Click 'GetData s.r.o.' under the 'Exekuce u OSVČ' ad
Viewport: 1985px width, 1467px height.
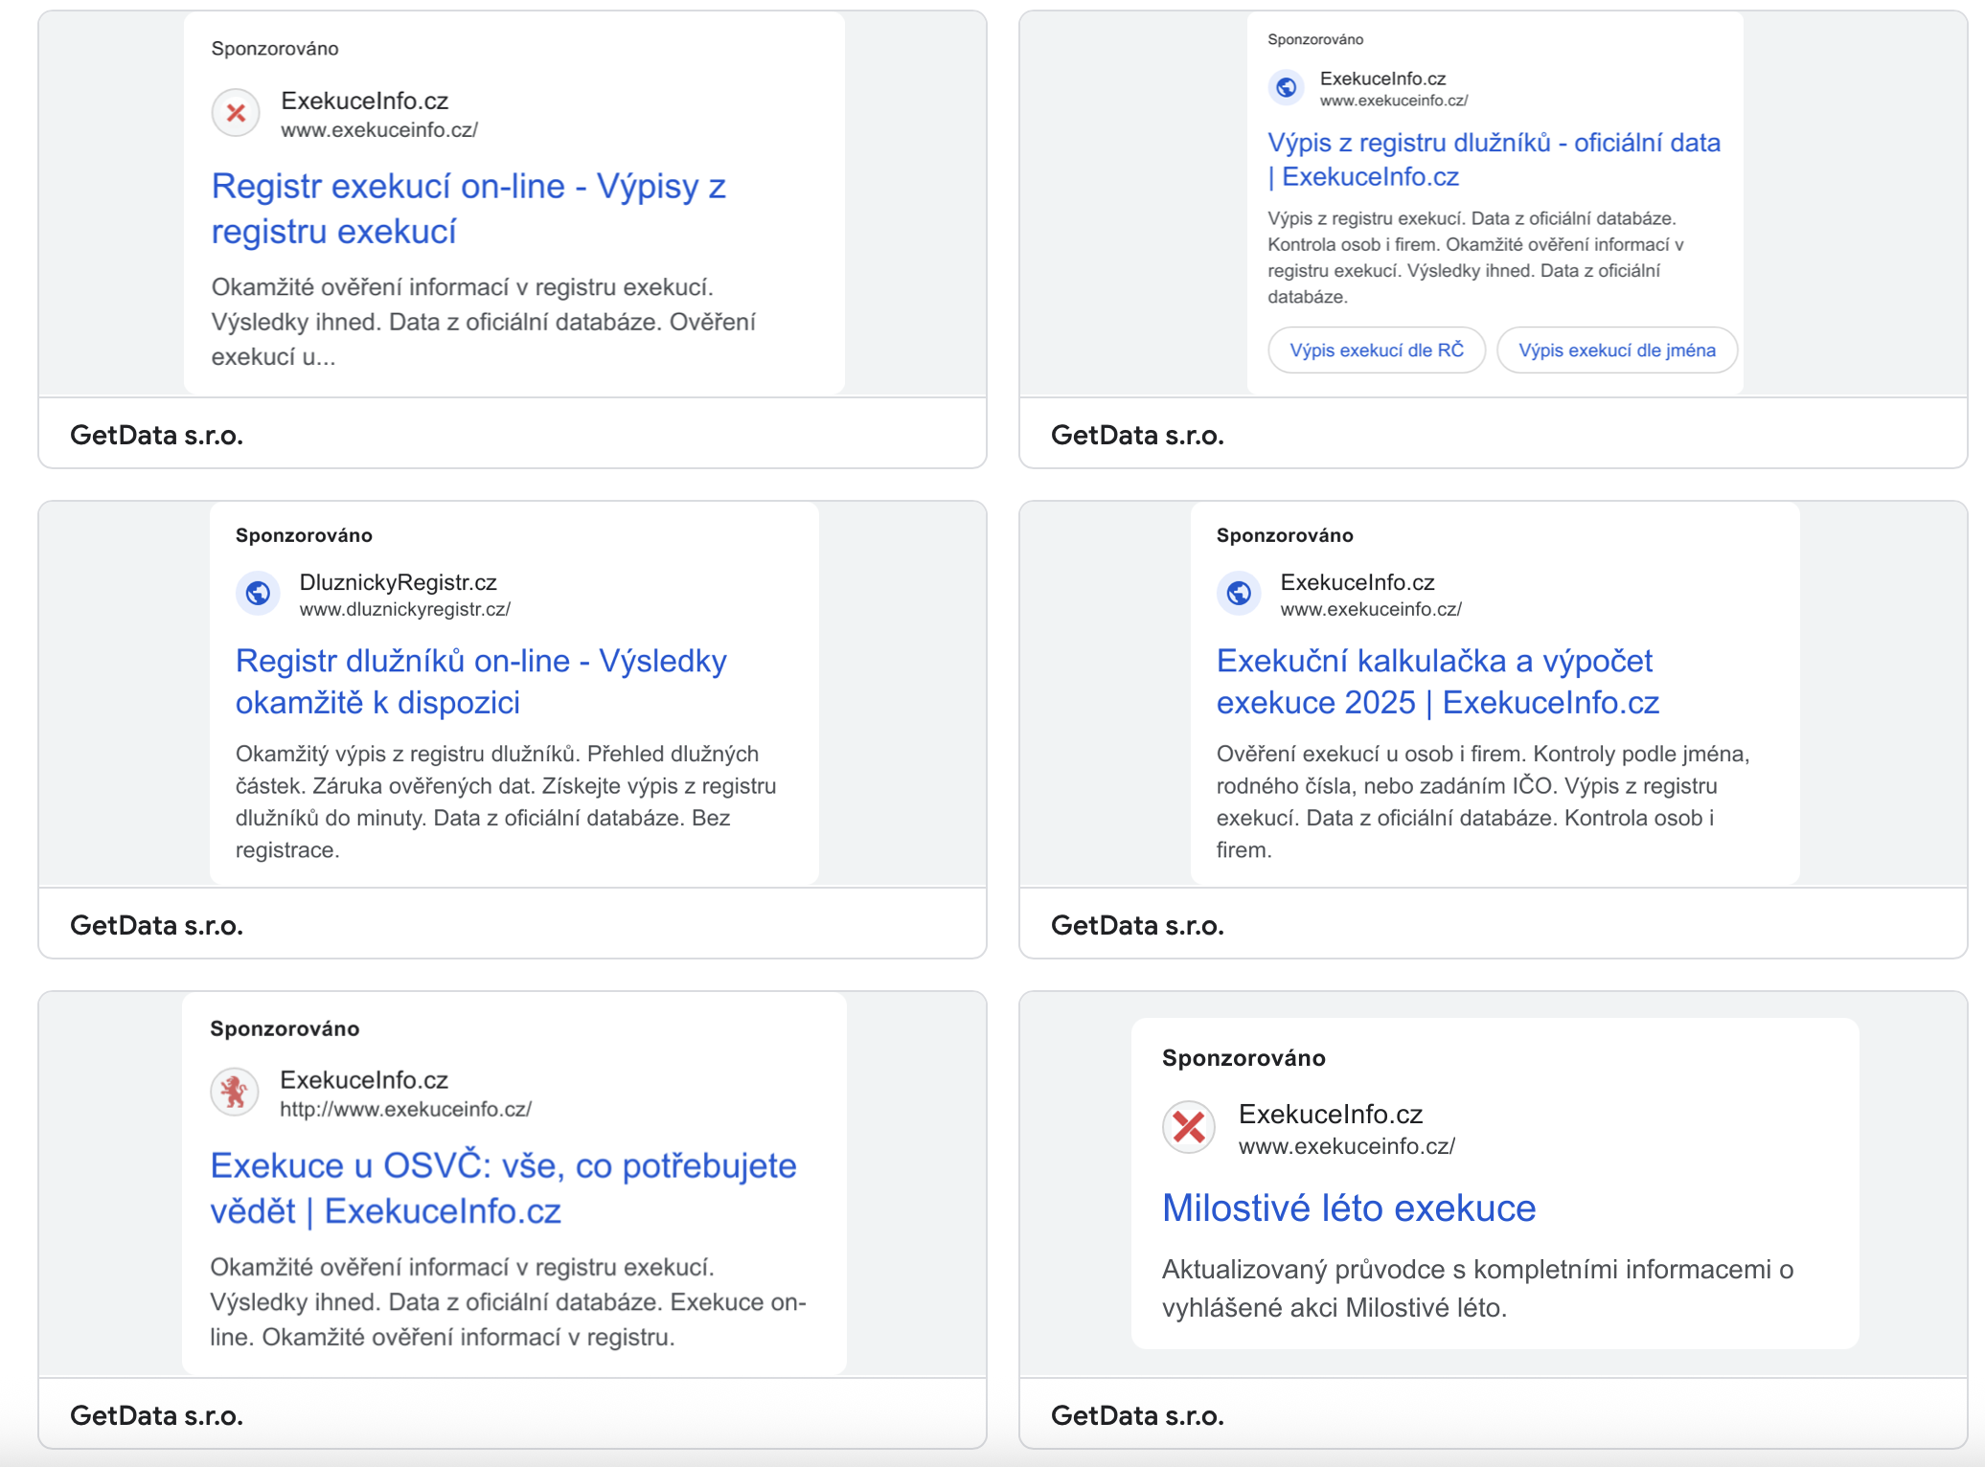(157, 1416)
